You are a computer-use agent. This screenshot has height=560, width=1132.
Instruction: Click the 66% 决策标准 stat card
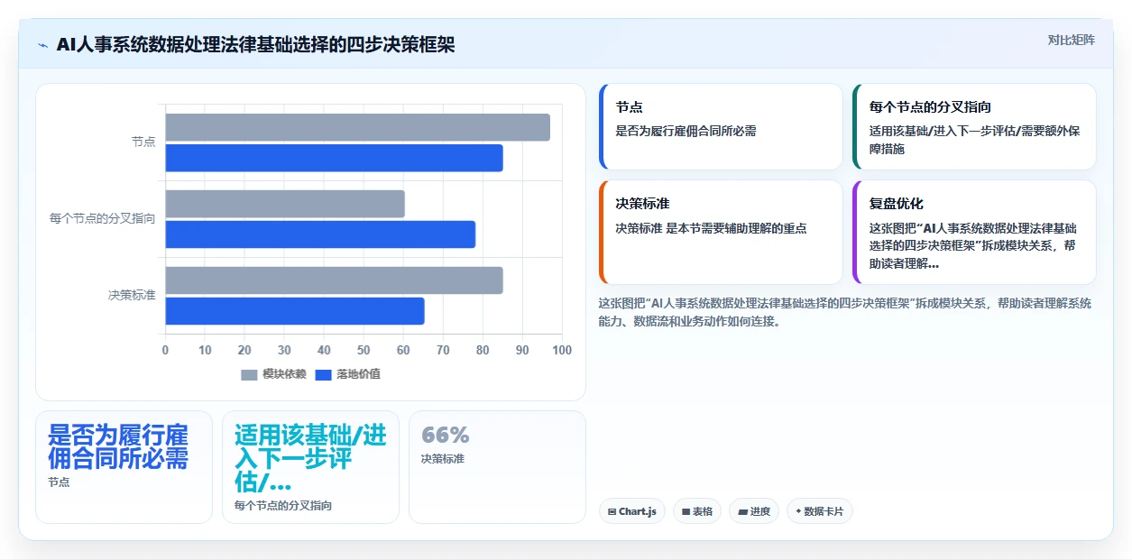(497, 467)
